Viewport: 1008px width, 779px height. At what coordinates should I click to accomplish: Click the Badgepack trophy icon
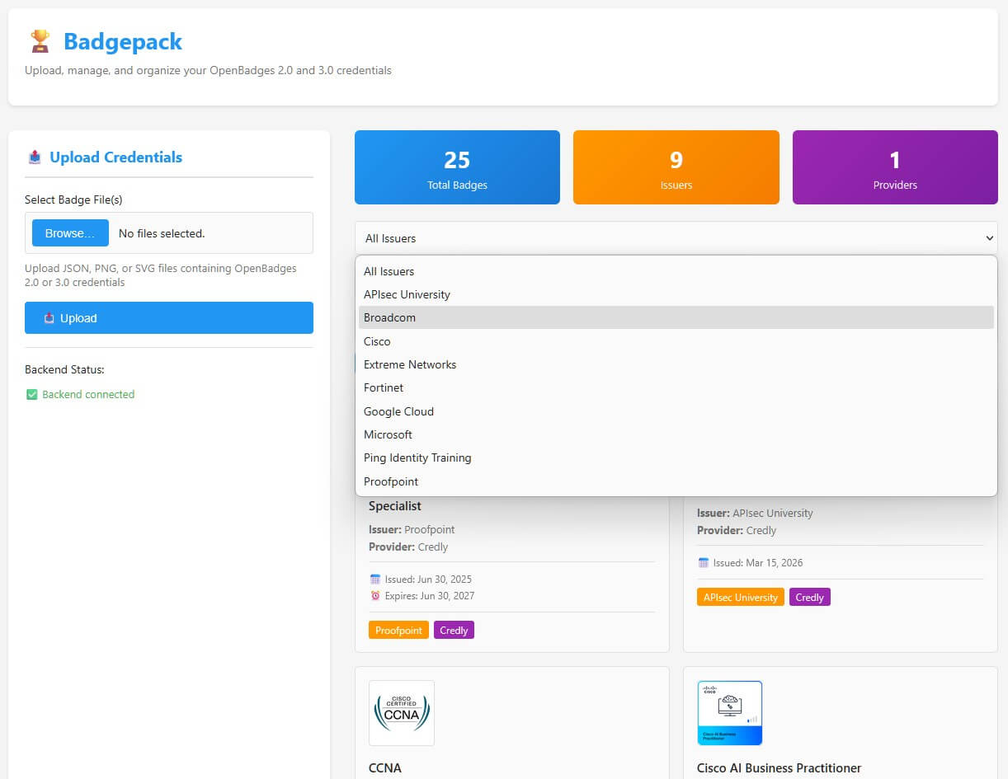pos(40,41)
